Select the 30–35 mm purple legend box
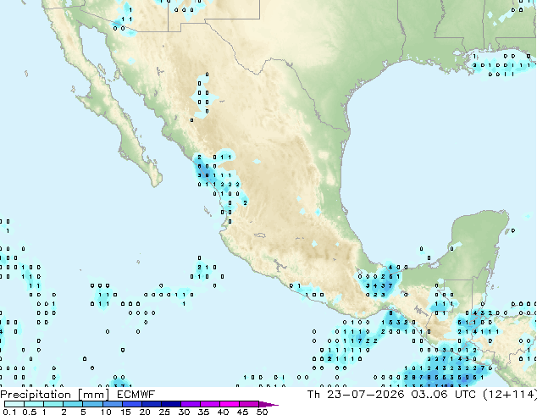537x415 pixels. tap(191, 404)
